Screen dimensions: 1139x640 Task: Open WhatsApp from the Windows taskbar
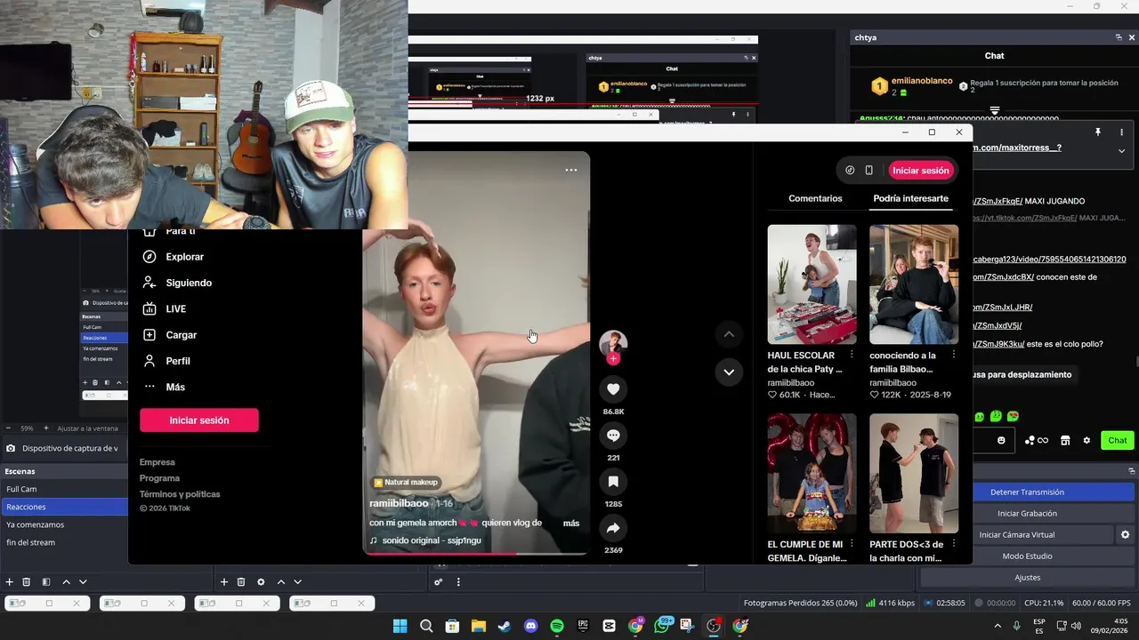click(661, 626)
